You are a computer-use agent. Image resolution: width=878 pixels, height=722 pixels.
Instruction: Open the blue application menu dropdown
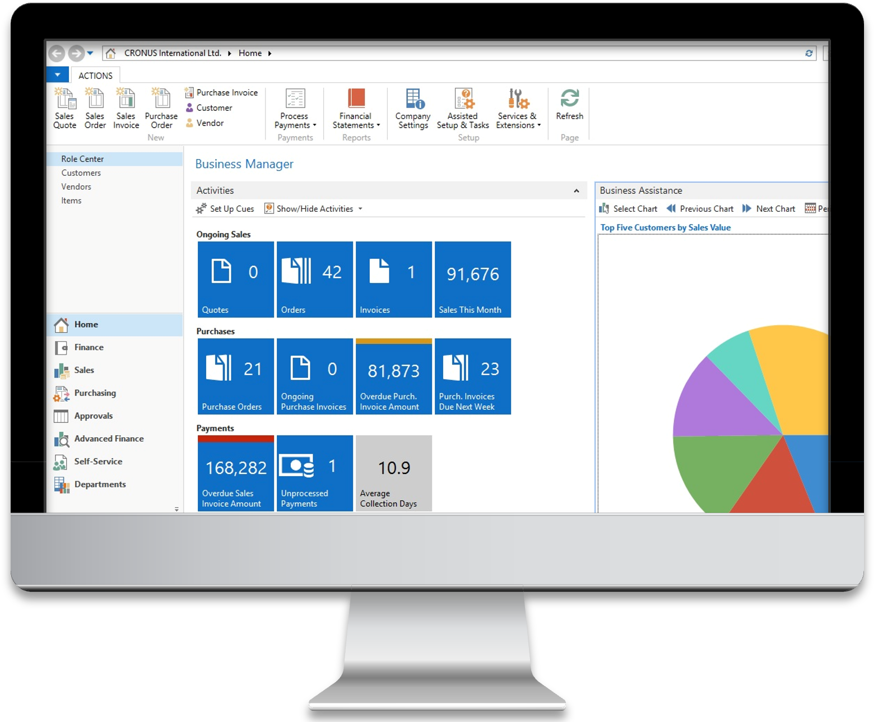[x=58, y=74]
